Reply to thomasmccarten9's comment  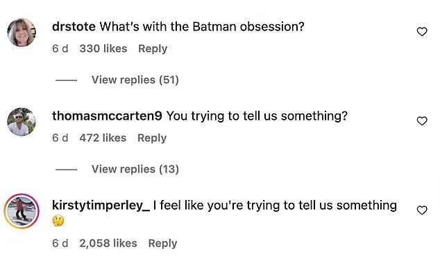[x=152, y=138]
